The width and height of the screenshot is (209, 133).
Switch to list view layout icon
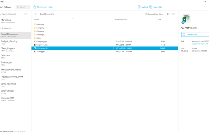(x=168, y=14)
